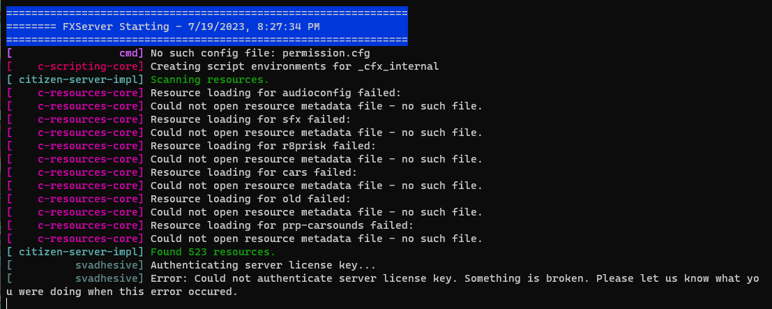Image resolution: width=772 pixels, height=309 pixels.
Task: Click the r8prisk resource failed line
Action: pos(263,146)
